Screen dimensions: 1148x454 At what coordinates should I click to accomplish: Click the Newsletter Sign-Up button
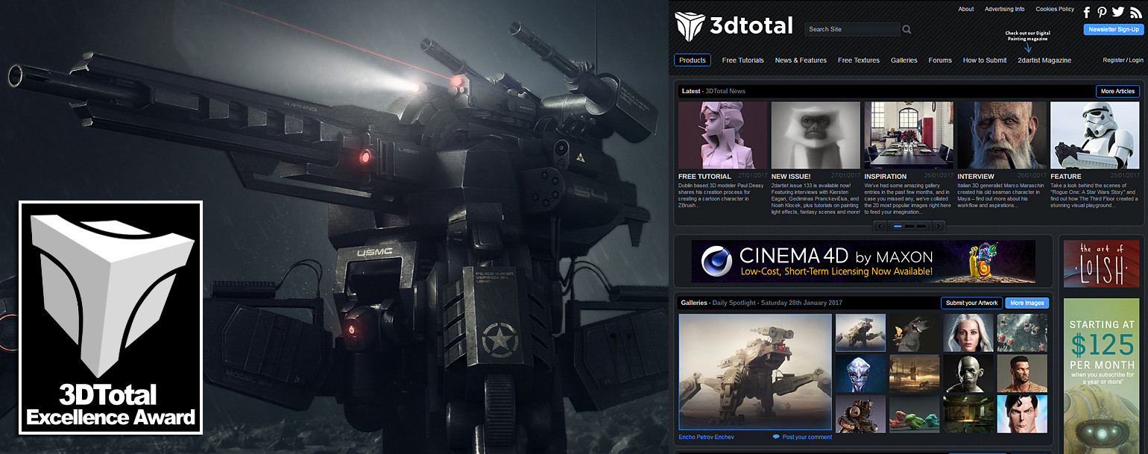tap(1113, 29)
